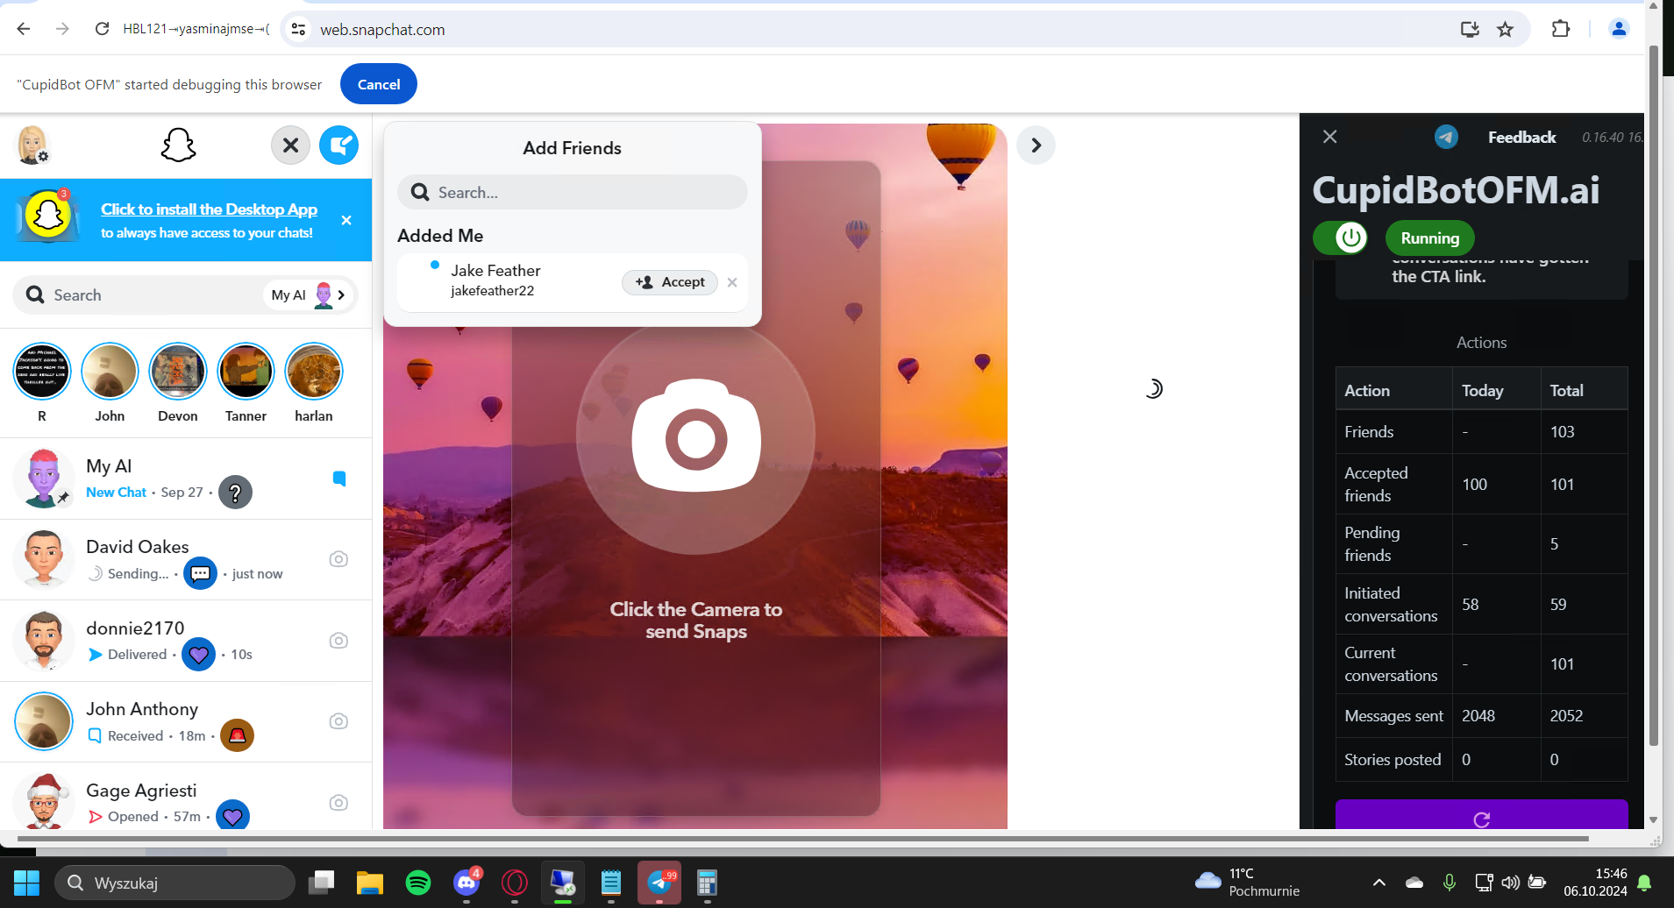
Task: Open John Anthony conversation
Action: point(186,721)
